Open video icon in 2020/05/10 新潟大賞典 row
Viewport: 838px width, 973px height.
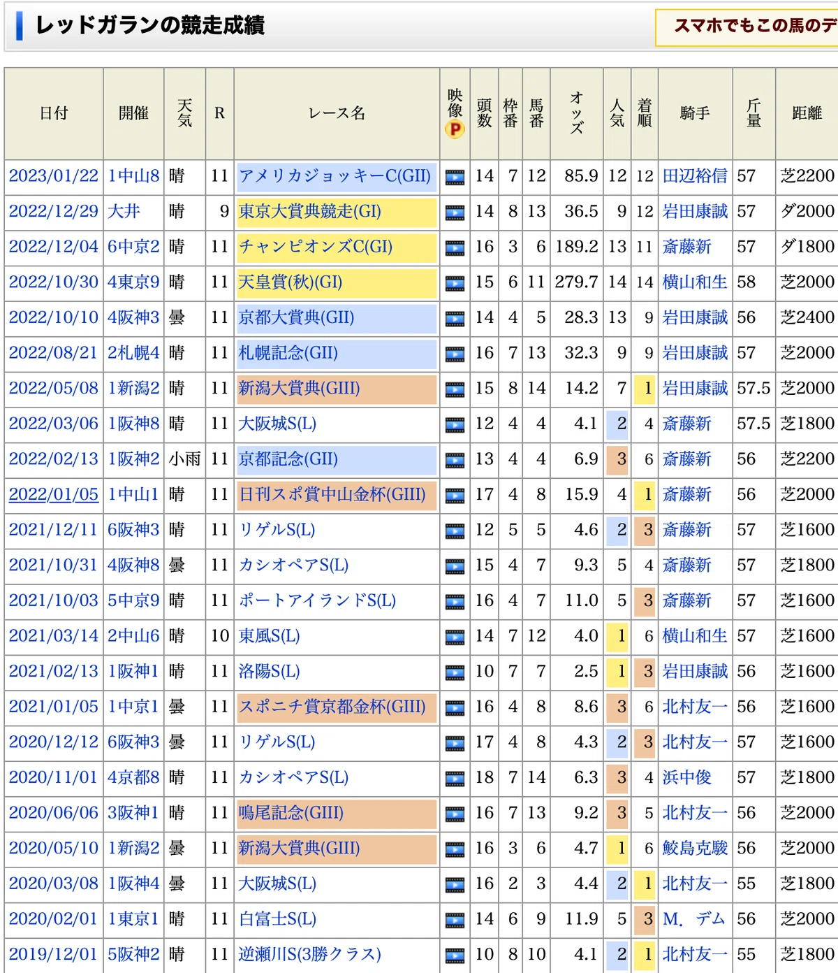[455, 850]
